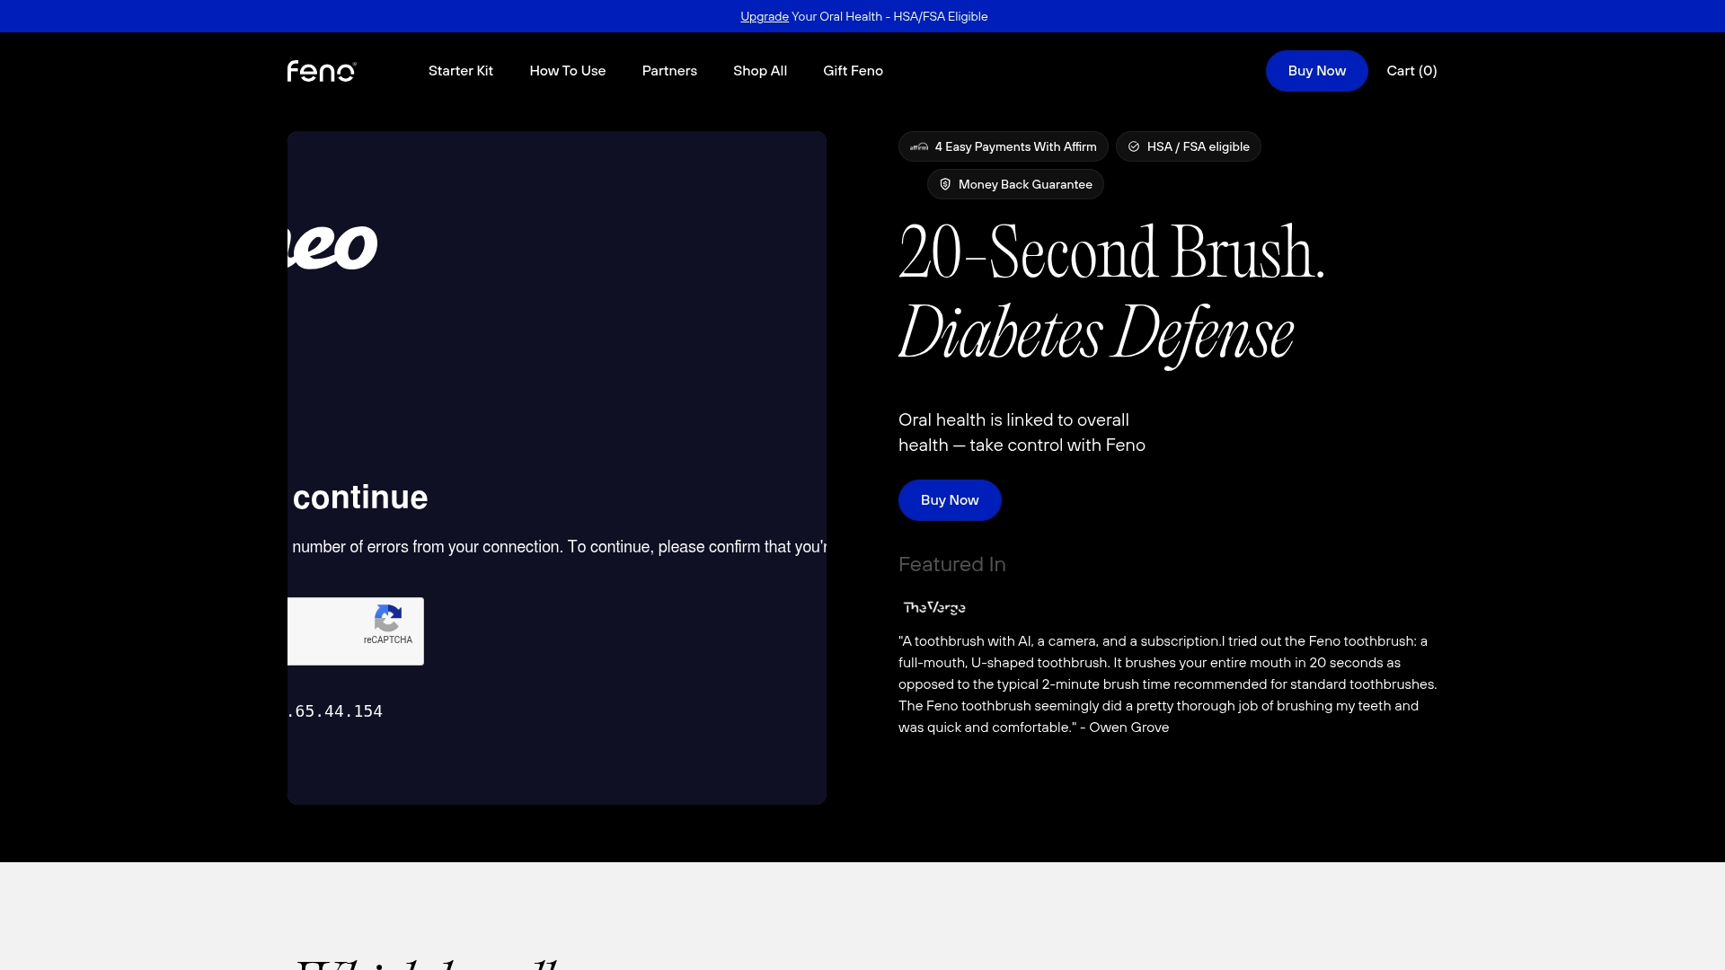1725x970 pixels.
Task: Click the HSA / FSA eligible badge
Action: coord(1189,146)
